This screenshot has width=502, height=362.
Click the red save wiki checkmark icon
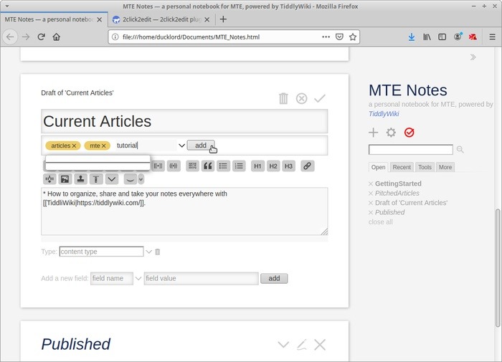[409, 132]
